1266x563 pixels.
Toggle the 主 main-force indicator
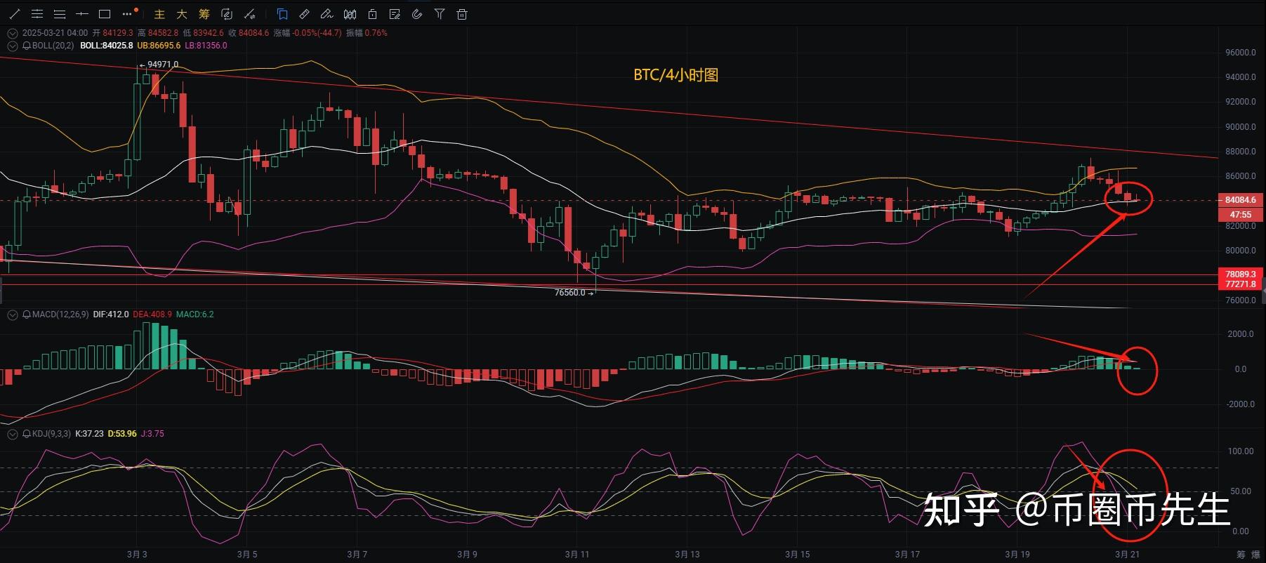pos(159,14)
